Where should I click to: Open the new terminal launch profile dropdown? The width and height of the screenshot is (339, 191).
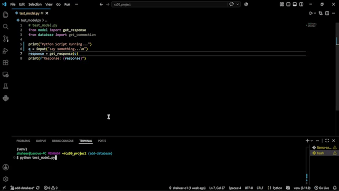(312, 141)
